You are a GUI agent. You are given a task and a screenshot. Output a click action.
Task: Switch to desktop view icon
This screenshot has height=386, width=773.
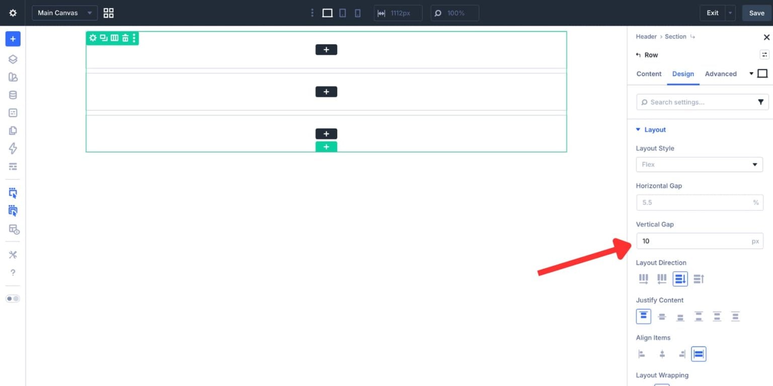point(328,13)
